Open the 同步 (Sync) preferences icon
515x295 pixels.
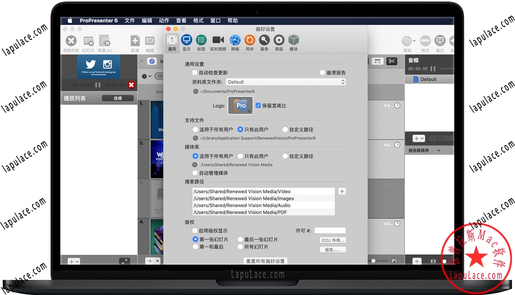250,40
